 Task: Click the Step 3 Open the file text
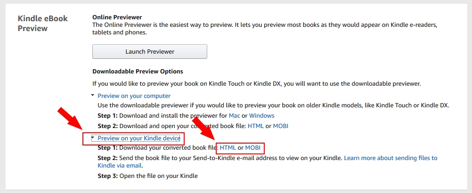[147, 176]
